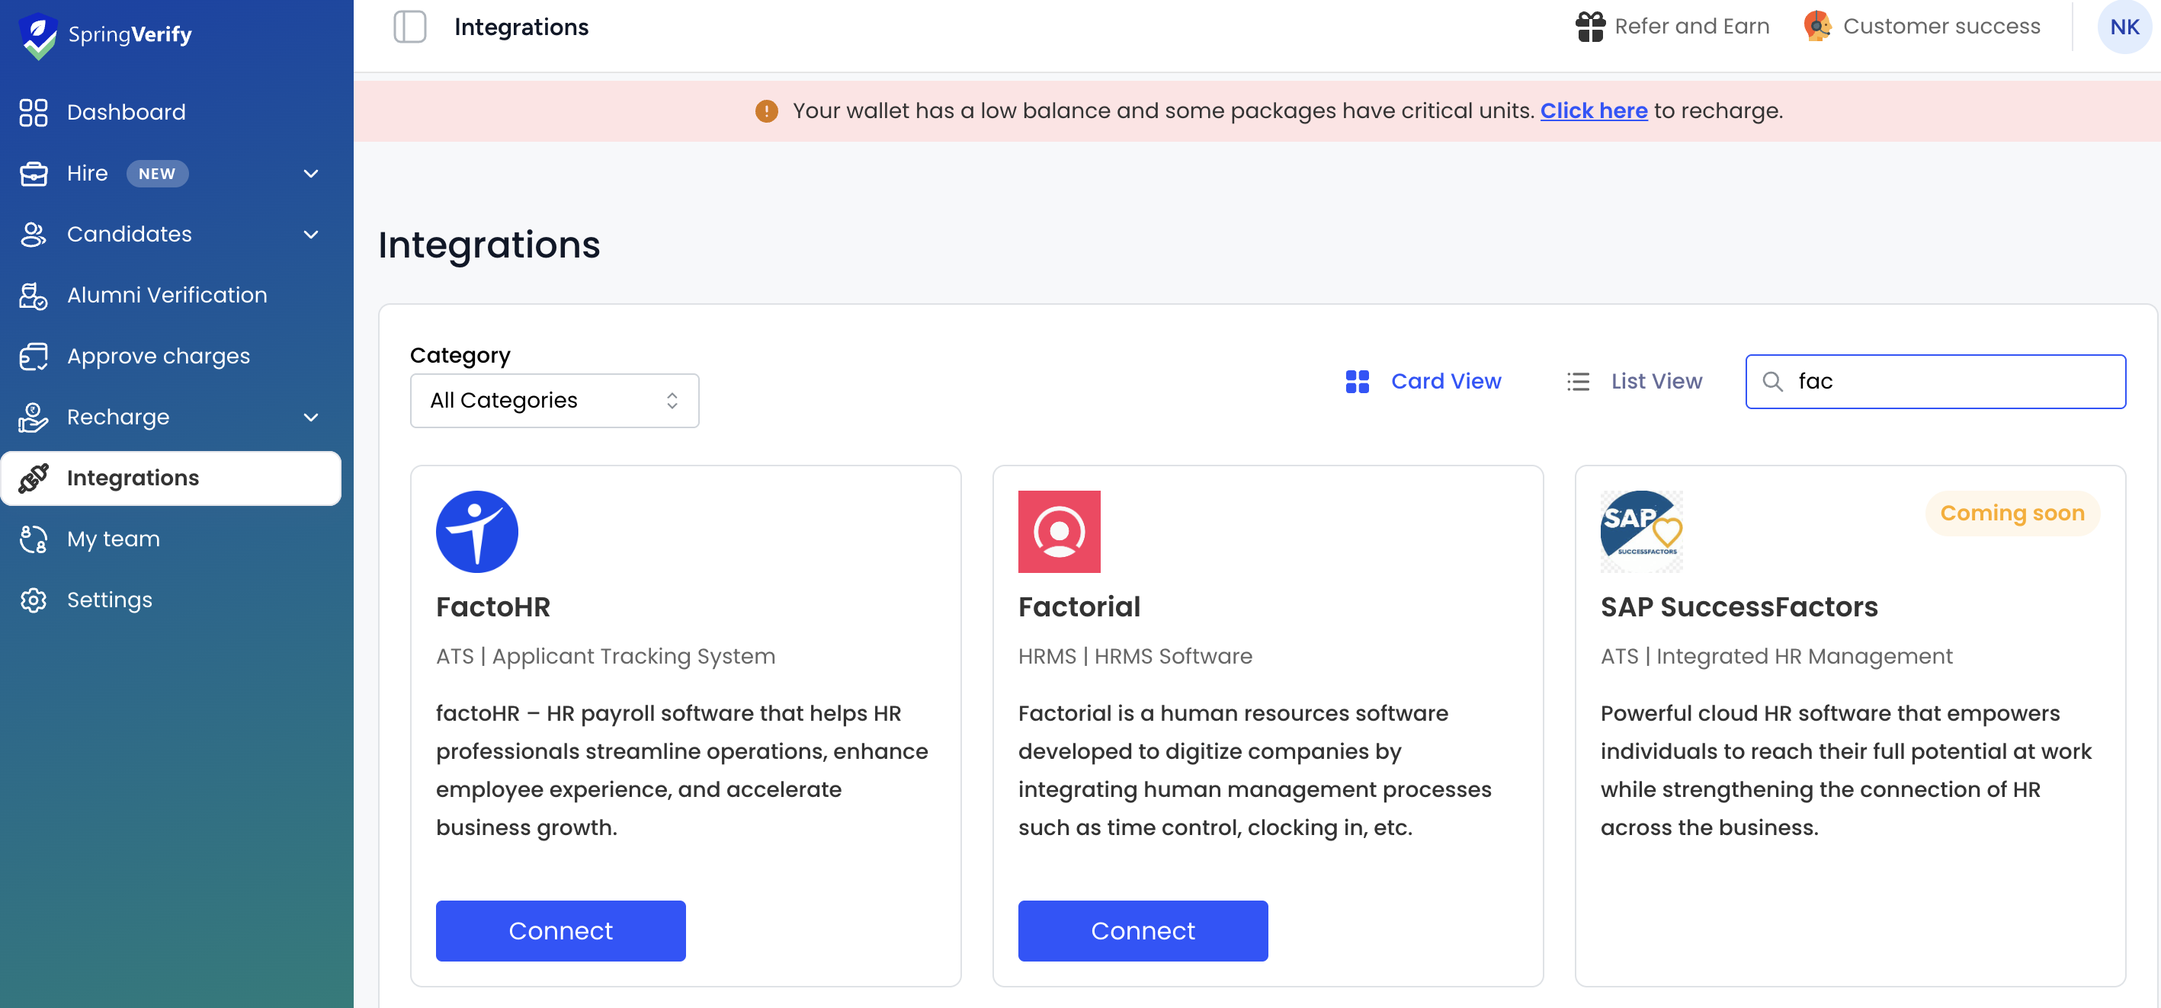The image size is (2161, 1008).
Task: Expand the Candidates submenu chevron
Action: [310, 235]
